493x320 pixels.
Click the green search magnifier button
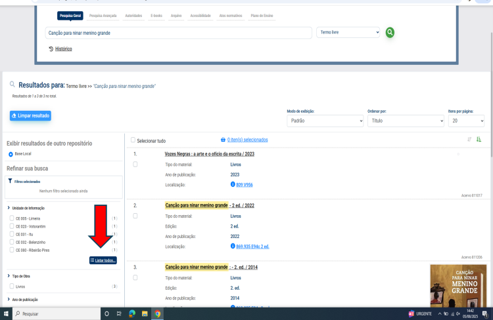390,32
